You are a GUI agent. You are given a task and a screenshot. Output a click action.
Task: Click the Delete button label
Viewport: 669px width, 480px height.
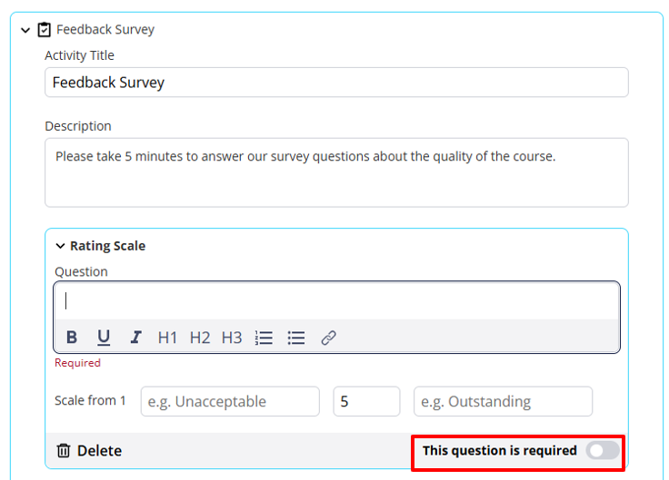click(99, 451)
